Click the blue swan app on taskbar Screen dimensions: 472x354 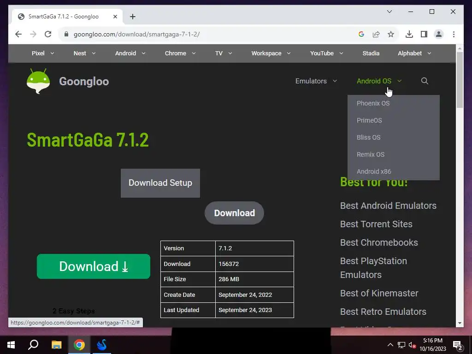tap(102, 345)
